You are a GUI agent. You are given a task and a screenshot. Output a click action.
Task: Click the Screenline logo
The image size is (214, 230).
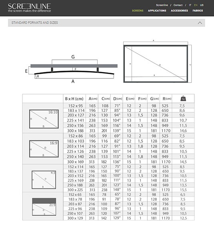[x=29, y=8]
